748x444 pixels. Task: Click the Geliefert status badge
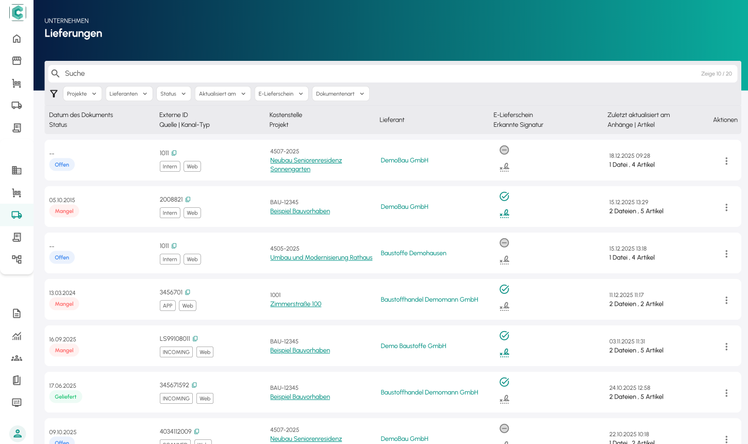tap(65, 397)
